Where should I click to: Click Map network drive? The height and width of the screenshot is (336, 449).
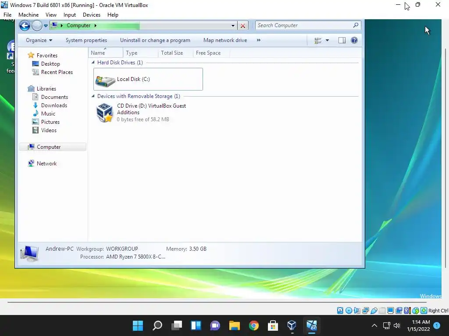225,40
